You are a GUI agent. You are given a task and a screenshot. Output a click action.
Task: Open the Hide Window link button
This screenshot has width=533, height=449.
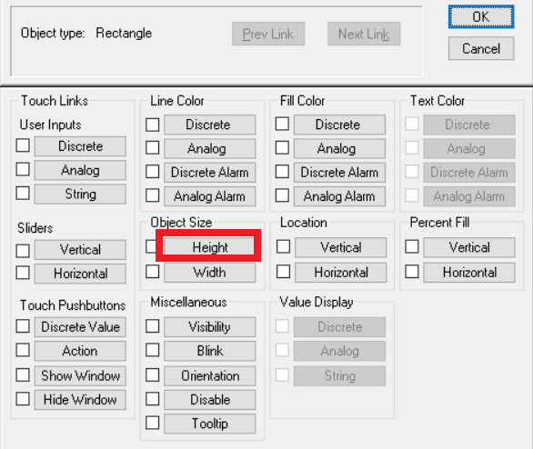[x=80, y=399]
